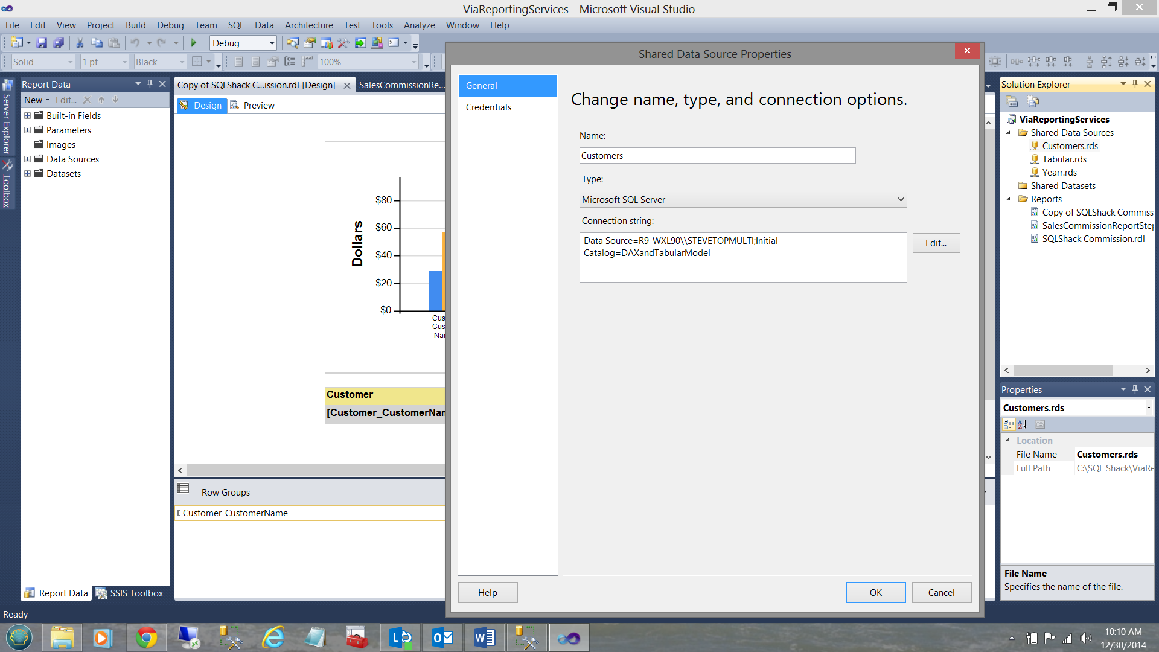Pin the Solution Explorer panel
Viewport: 1159px width, 652px height.
[1135, 84]
